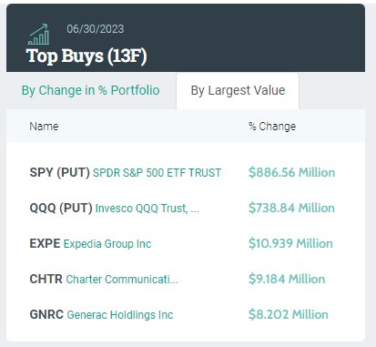The height and width of the screenshot is (347, 376).
Task: Click the EXPE ticker symbol
Action: (x=45, y=243)
